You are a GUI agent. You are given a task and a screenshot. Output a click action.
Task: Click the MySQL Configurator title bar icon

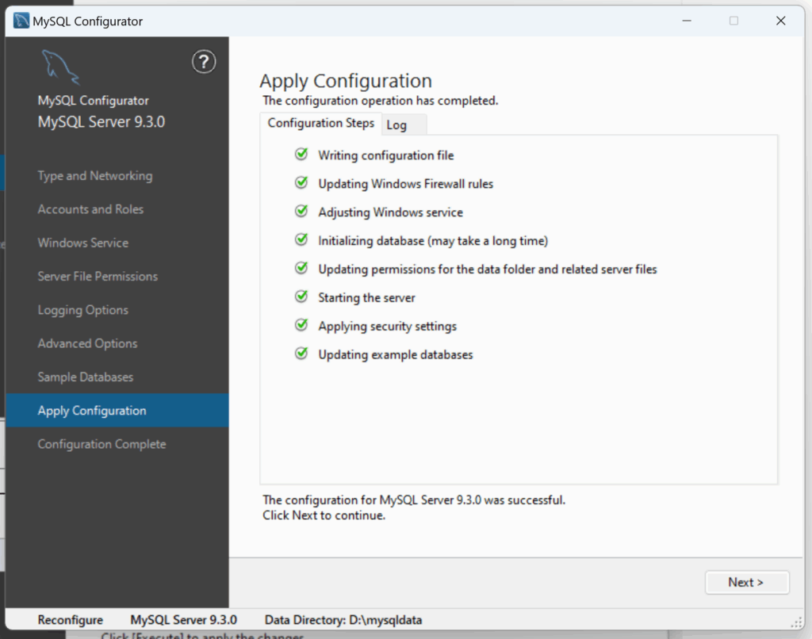coord(21,21)
